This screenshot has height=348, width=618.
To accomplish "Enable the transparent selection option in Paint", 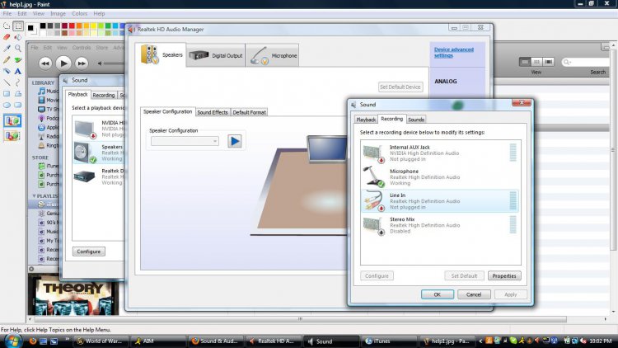I will click(x=12, y=136).
